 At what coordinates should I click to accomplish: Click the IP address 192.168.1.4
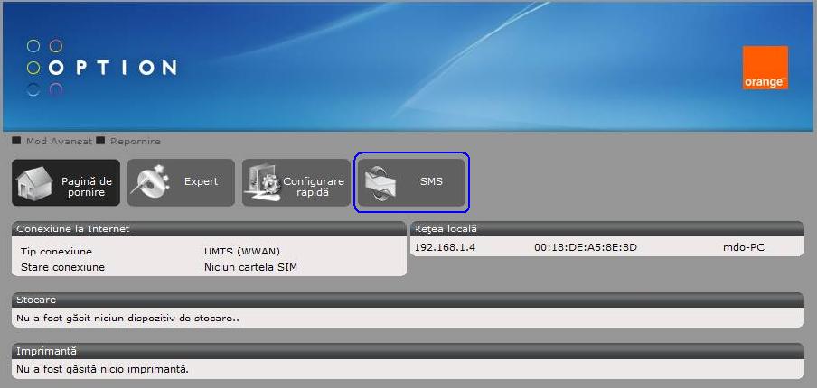point(444,247)
